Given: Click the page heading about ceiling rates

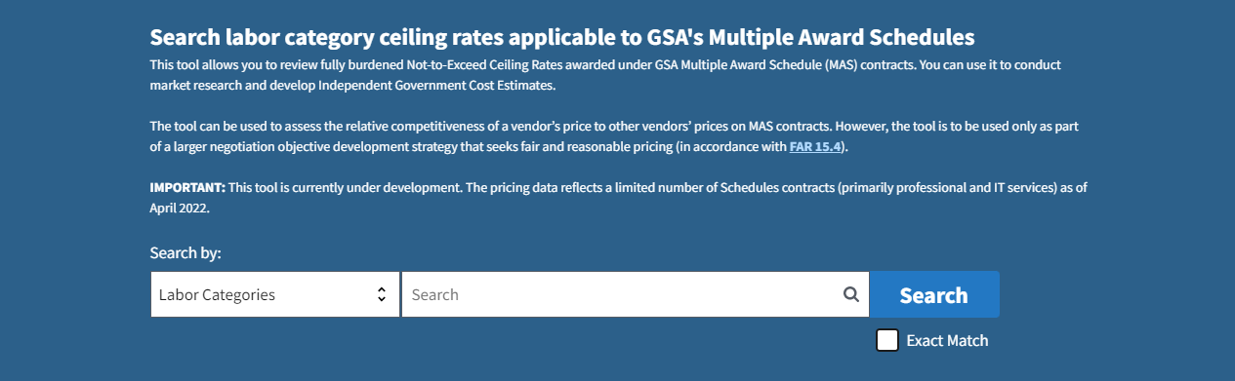Looking at the screenshot, I should [x=562, y=38].
